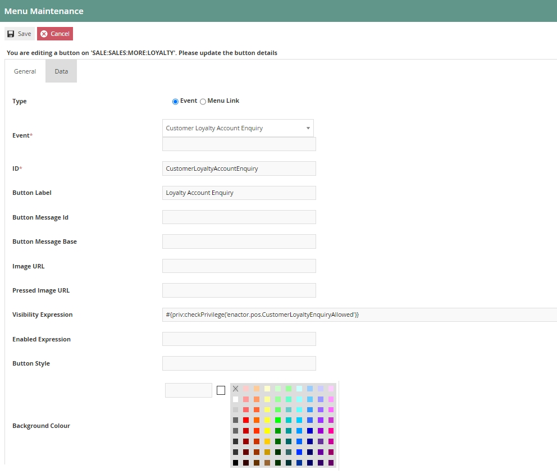This screenshot has width=557, height=474.
Task: Click the Button Style input
Action: 239,363
